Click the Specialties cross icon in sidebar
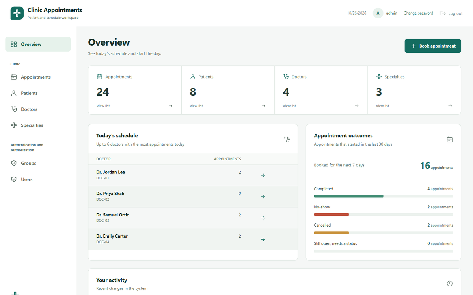473x295 pixels. 14,125
